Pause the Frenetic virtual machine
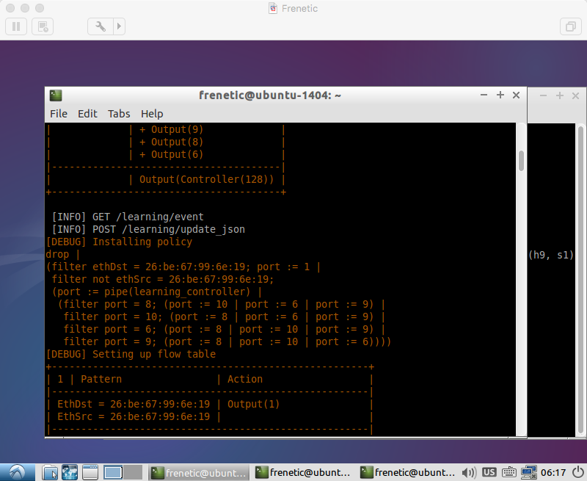This screenshot has height=481, width=587. (x=16, y=26)
